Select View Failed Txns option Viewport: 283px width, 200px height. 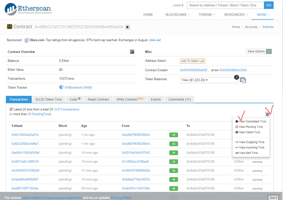point(248,132)
